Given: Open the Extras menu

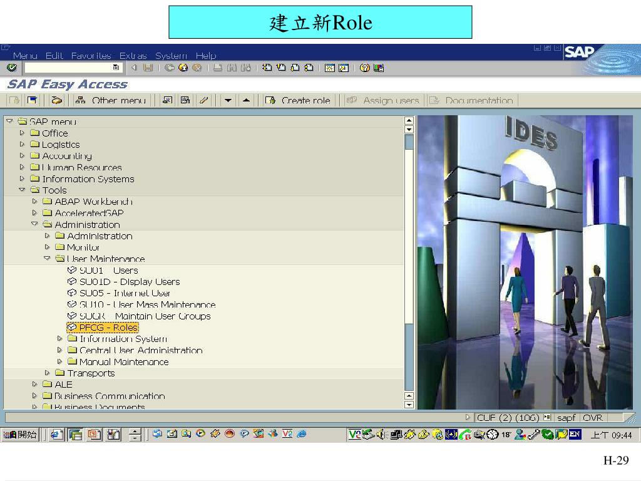Looking at the screenshot, I should 133,55.
